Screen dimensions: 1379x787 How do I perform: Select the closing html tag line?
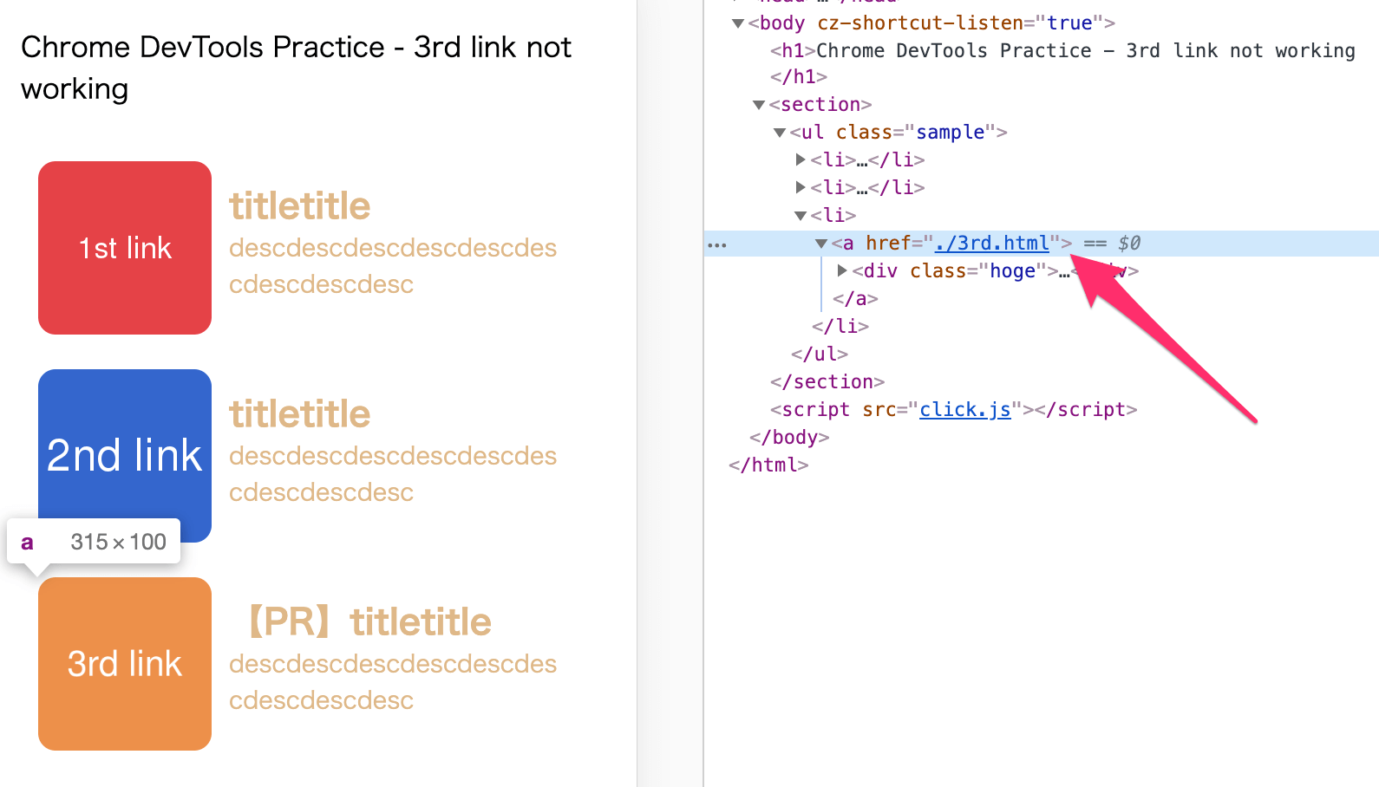[x=768, y=465]
